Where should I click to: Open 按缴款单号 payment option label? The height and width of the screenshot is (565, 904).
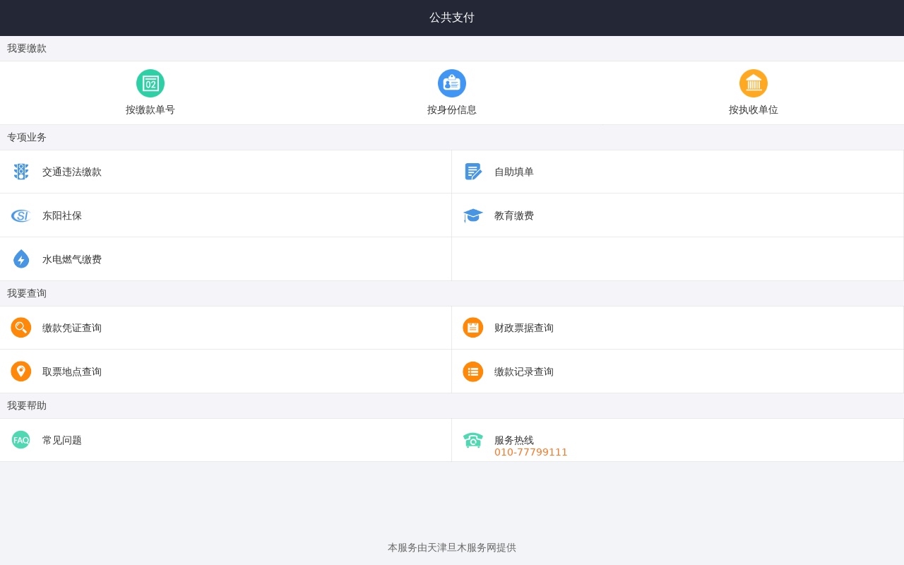click(x=150, y=110)
